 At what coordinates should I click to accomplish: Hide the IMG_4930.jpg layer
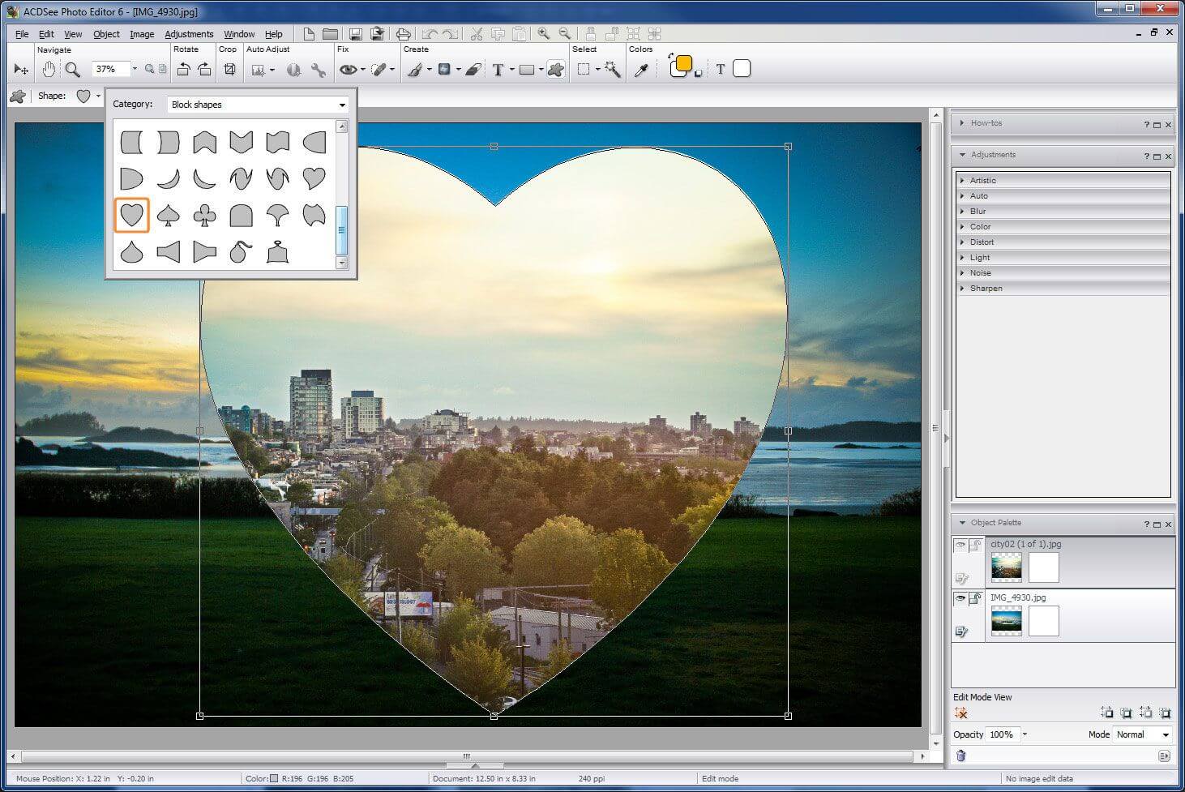tap(960, 599)
